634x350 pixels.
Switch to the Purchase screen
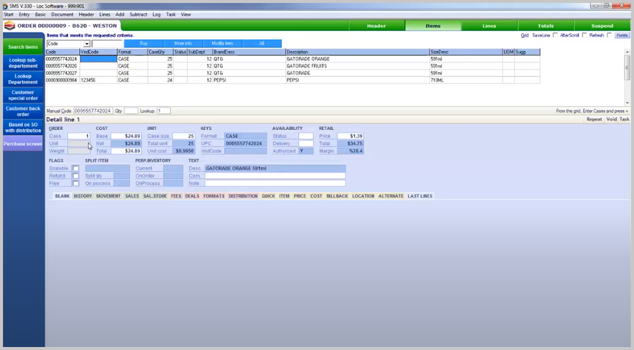tap(22, 142)
